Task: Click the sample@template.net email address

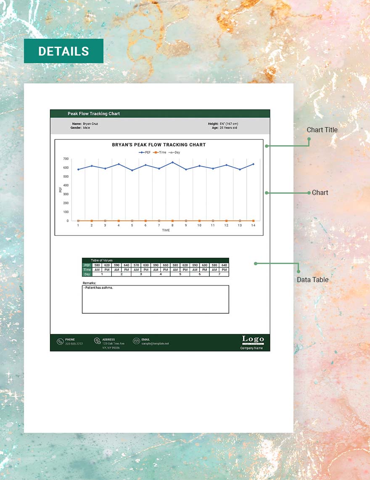Action: pos(155,344)
